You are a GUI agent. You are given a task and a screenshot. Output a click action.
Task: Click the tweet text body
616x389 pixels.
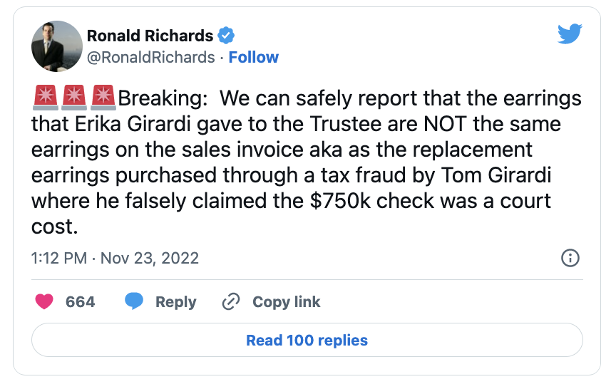click(x=307, y=162)
